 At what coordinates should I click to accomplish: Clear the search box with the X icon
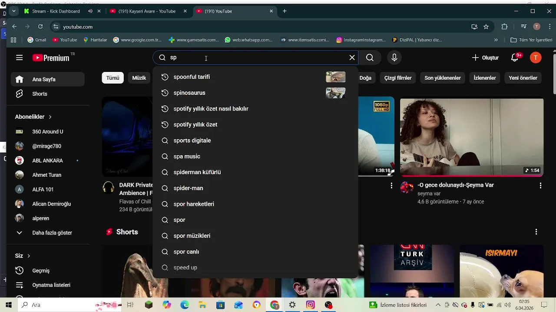tap(352, 58)
